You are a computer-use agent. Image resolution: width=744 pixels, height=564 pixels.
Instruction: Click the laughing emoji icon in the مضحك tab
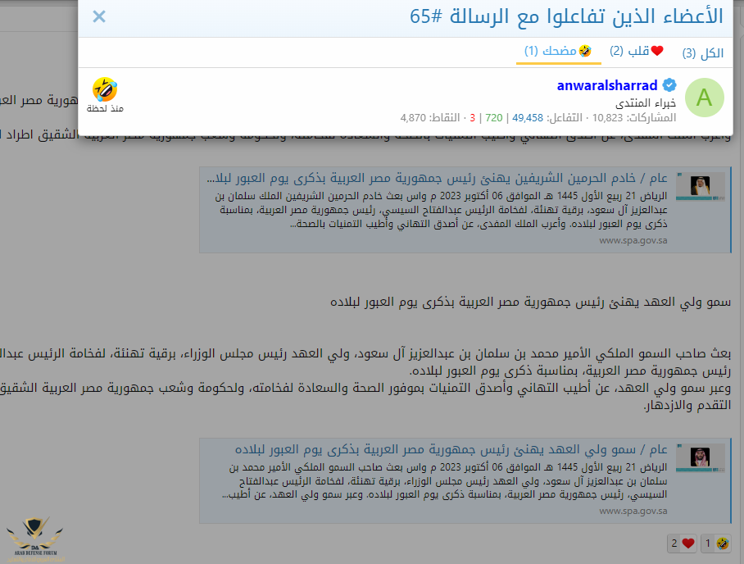click(x=585, y=50)
